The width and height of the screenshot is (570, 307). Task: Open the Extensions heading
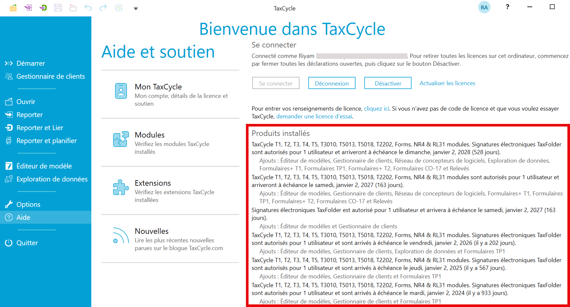[x=153, y=183]
